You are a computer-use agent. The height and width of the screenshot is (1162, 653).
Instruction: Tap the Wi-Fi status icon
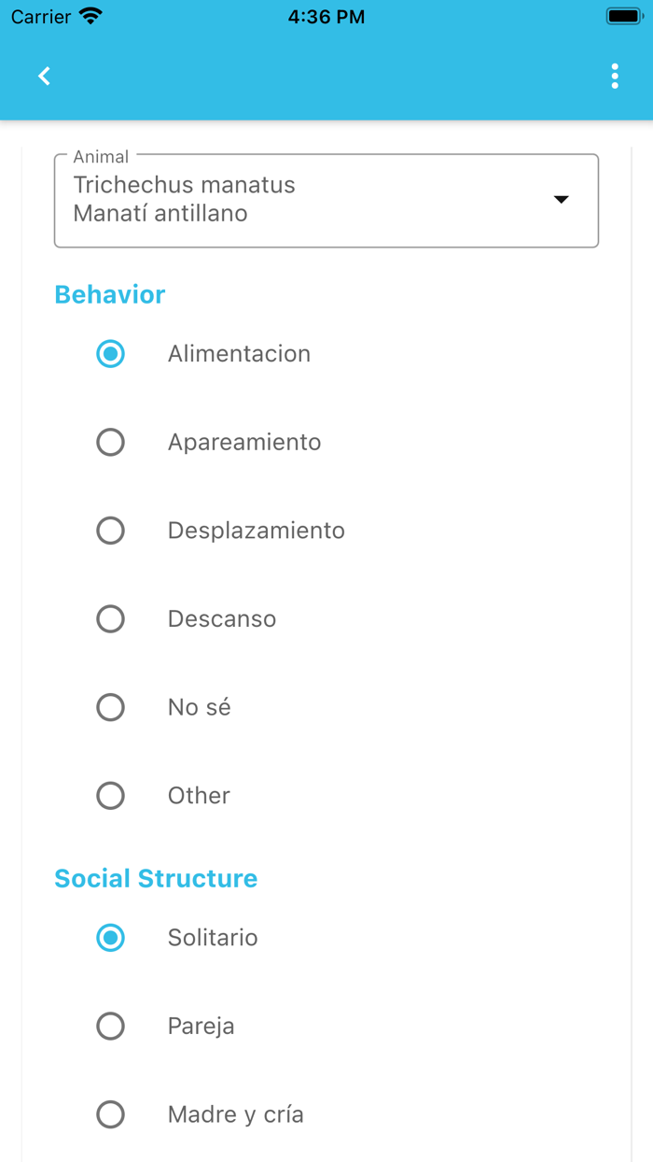90,16
